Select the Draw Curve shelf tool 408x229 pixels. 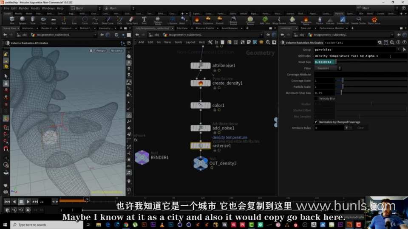point(108,20)
